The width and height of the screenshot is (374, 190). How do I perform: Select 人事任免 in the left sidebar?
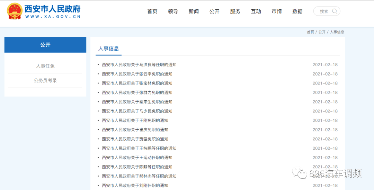click(45, 66)
